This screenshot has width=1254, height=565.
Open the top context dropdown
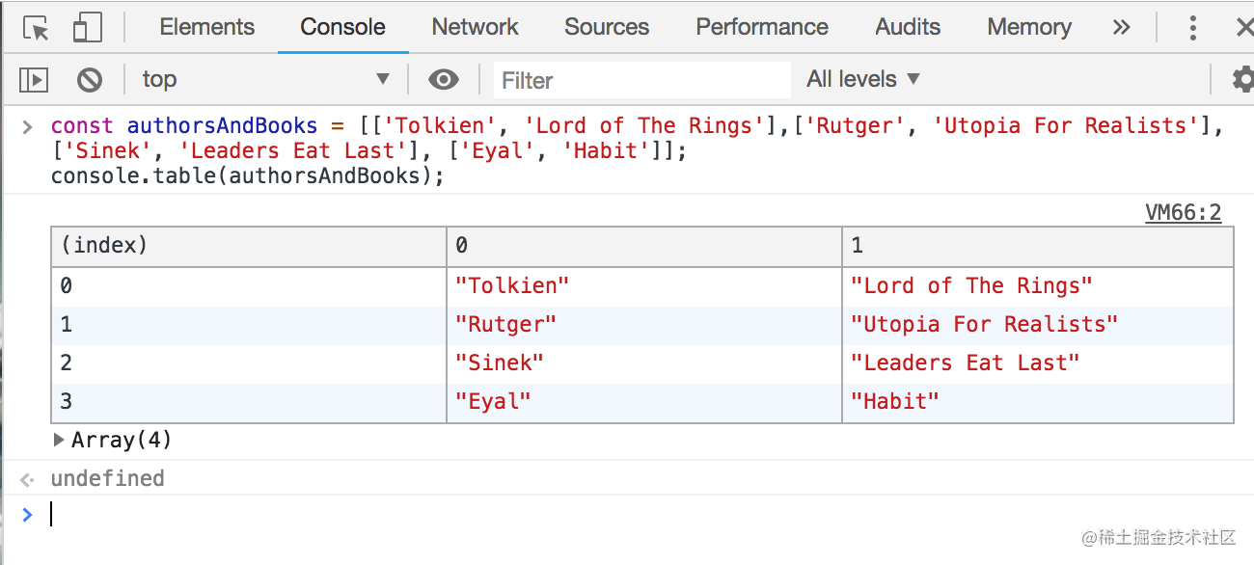pos(265,80)
